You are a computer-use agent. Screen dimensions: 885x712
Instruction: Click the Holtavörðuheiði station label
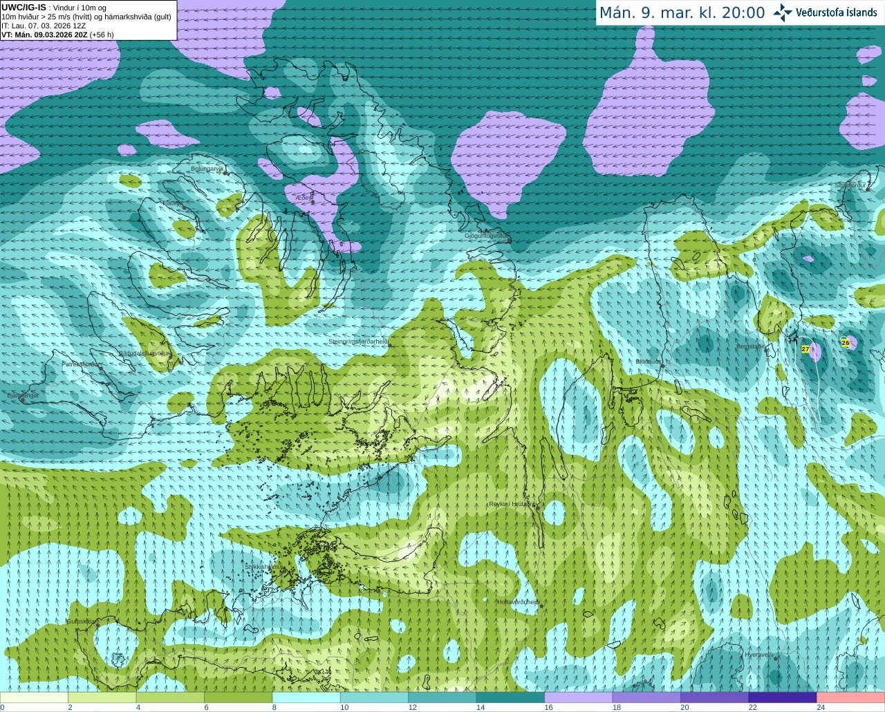[518, 602]
